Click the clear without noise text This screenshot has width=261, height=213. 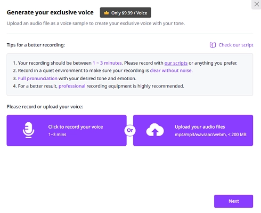coord(171,70)
